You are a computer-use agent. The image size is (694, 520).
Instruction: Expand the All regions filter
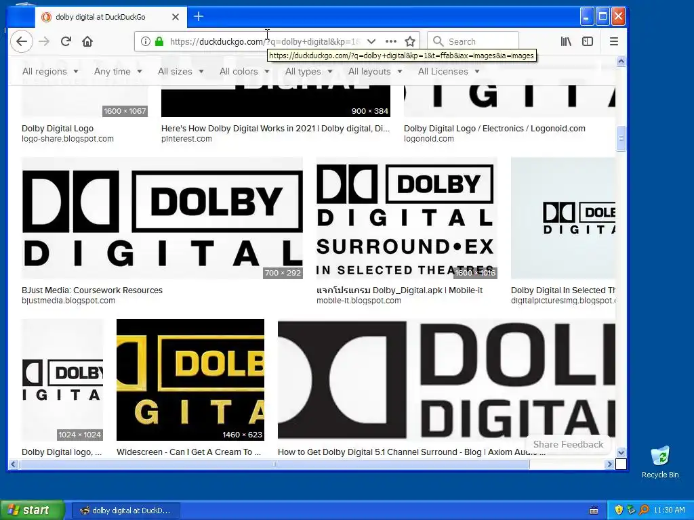point(50,72)
